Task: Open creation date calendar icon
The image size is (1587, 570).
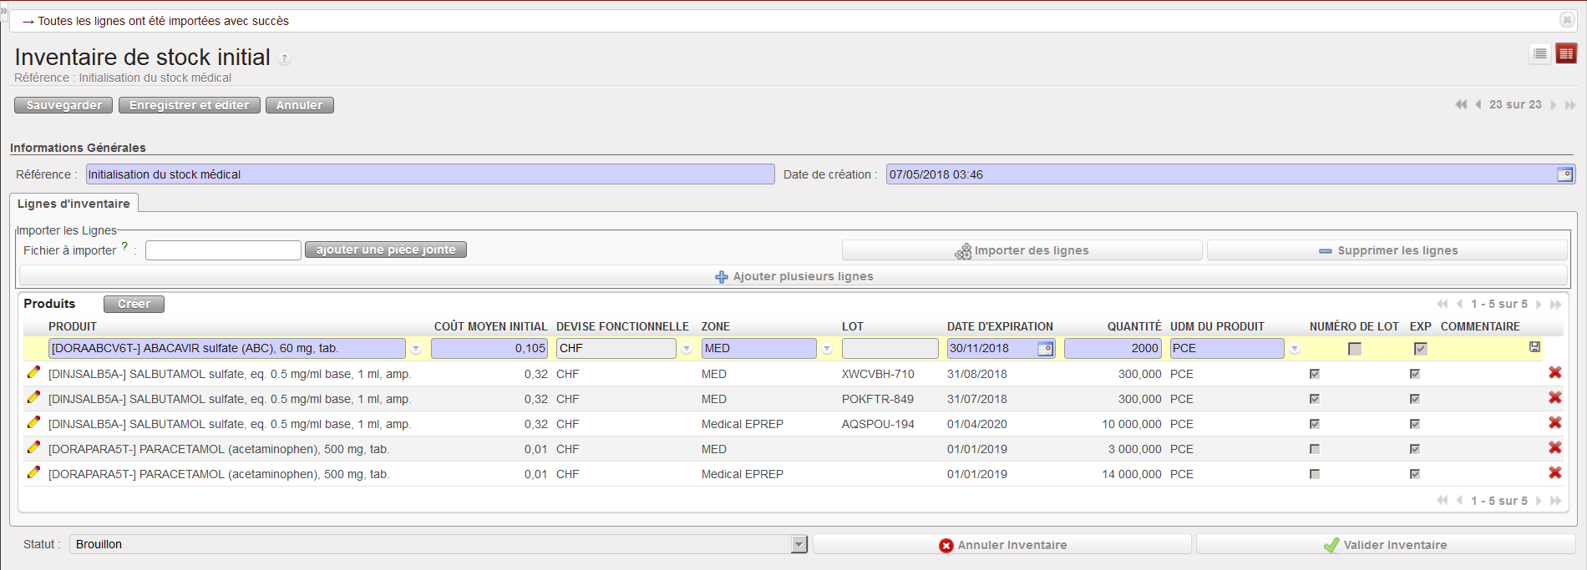Action: coord(1564,174)
